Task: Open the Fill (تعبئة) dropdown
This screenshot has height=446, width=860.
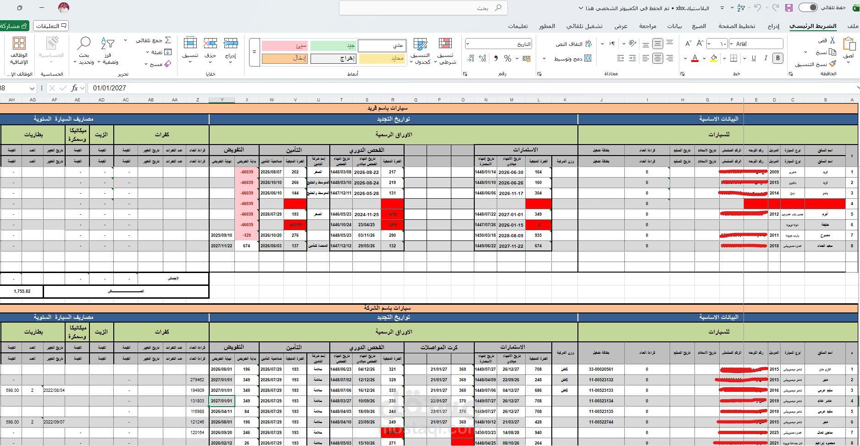Action: point(147,52)
